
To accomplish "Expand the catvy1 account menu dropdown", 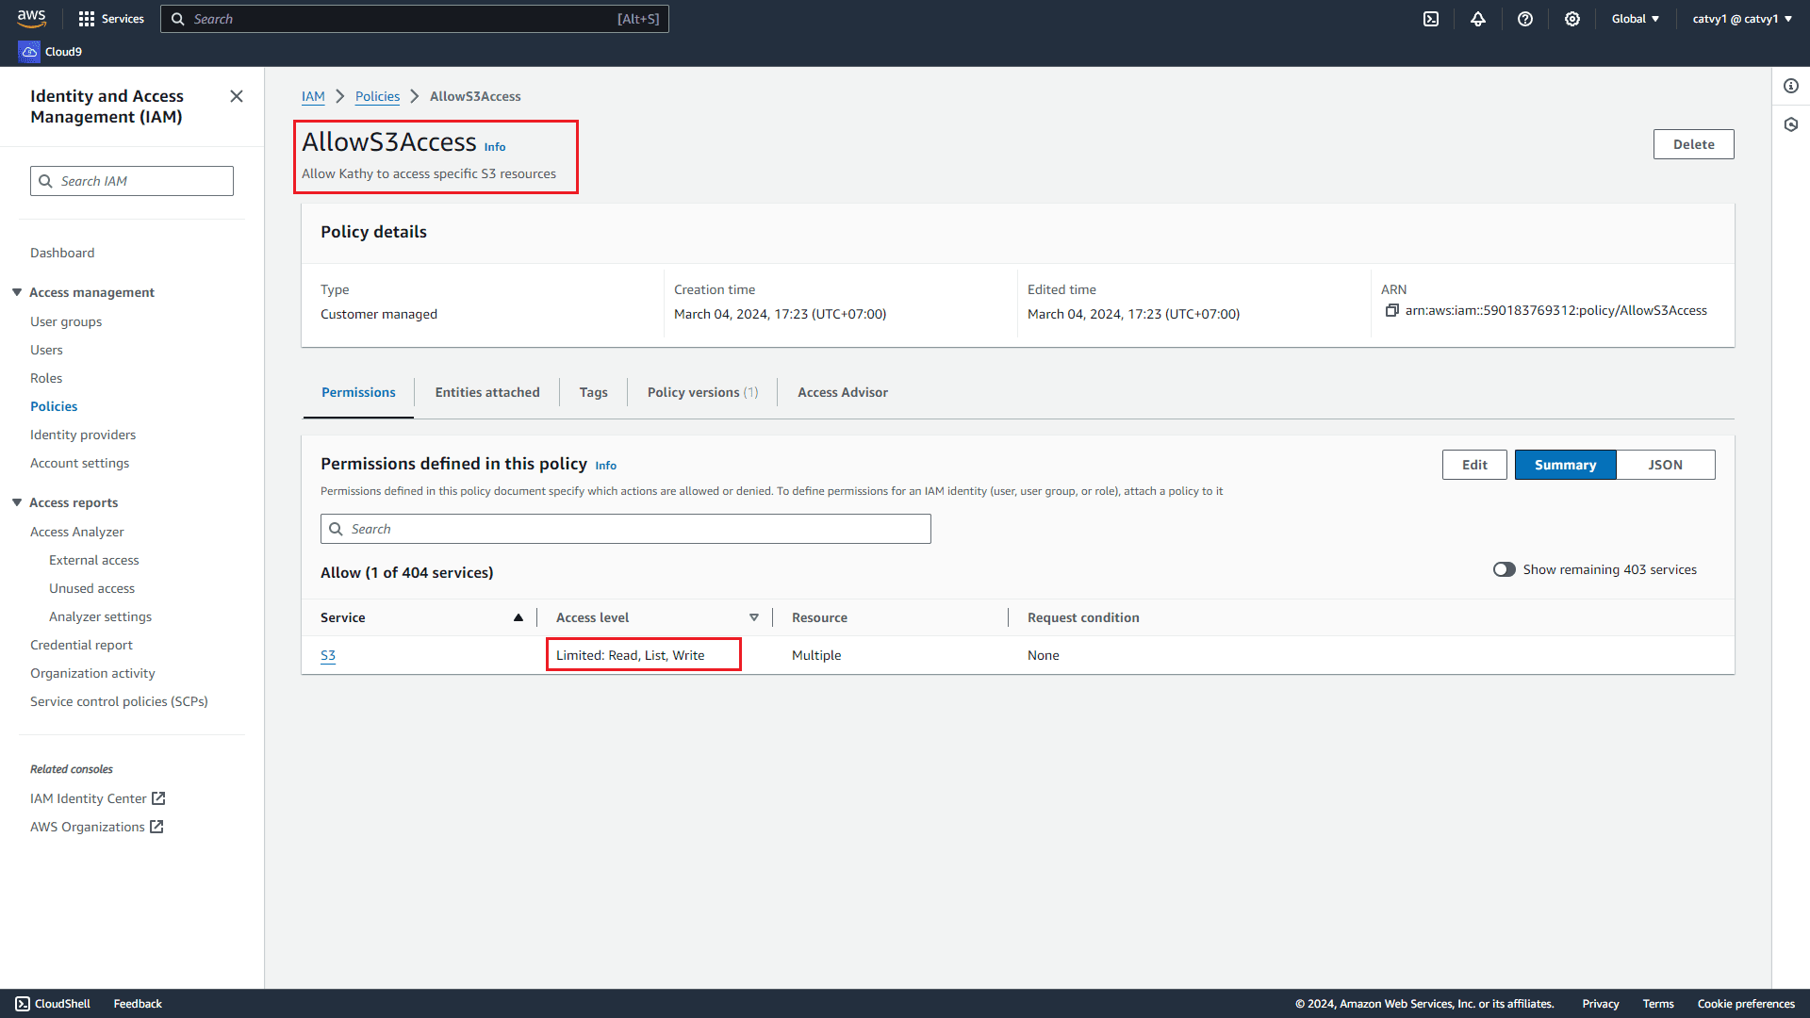I will pos(1739,19).
